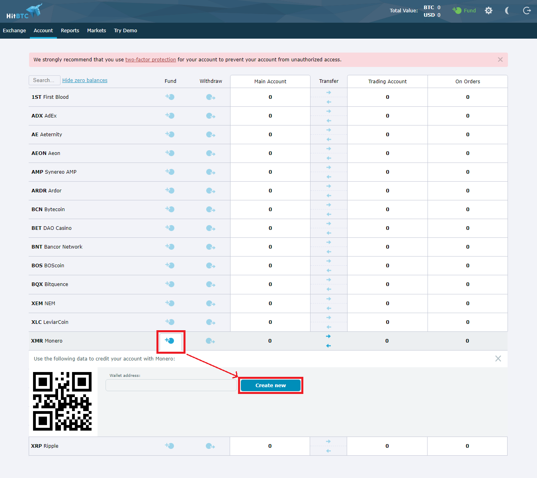
Task: Click Hide zero balances link
Action: (x=85, y=80)
